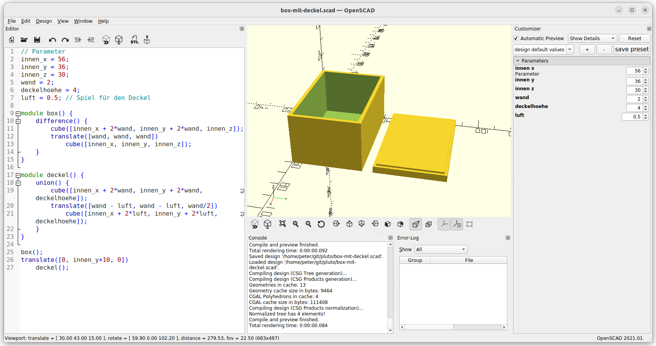
Task: Indent the selected code lines
Action: pos(91,40)
